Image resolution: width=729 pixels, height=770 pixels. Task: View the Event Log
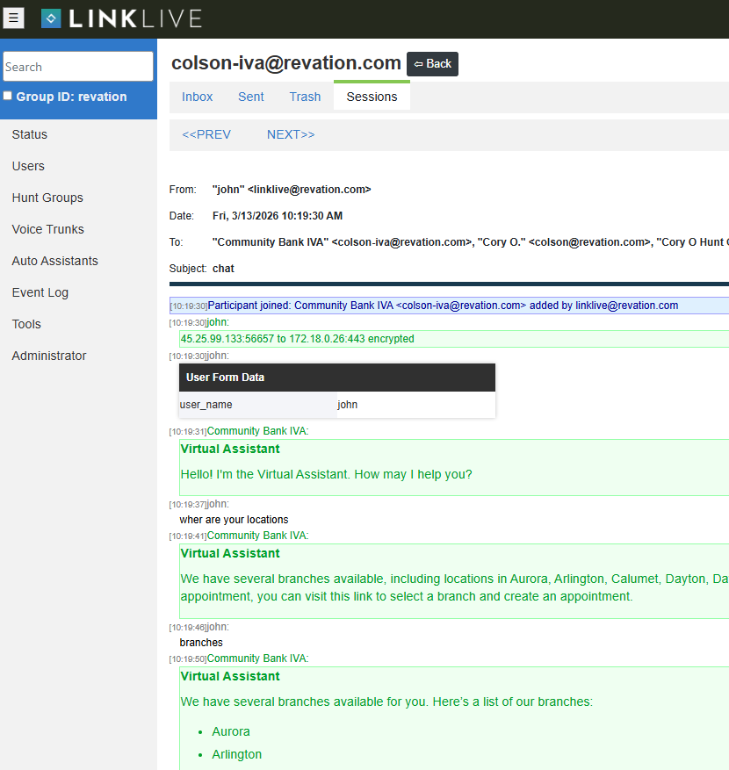click(40, 292)
